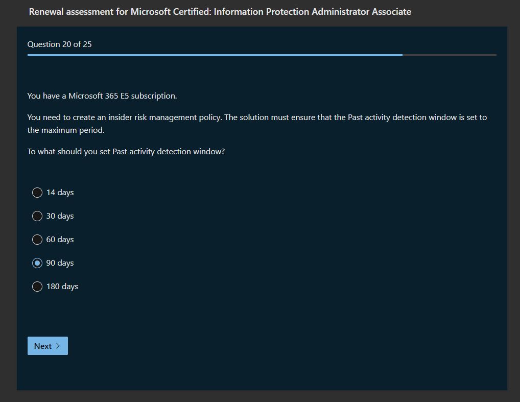Click the "60 days" answer label text
This screenshot has width=520, height=402.
point(60,240)
